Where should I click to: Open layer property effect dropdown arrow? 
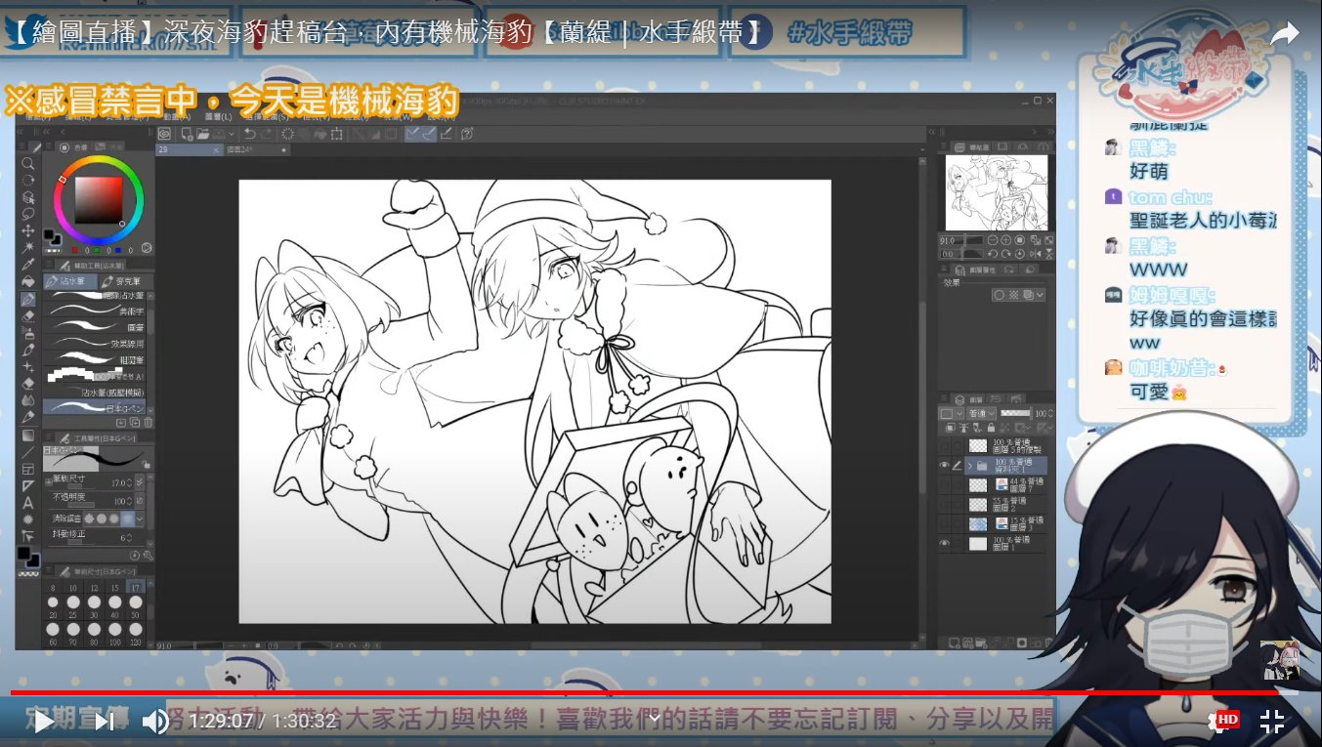coord(1040,294)
